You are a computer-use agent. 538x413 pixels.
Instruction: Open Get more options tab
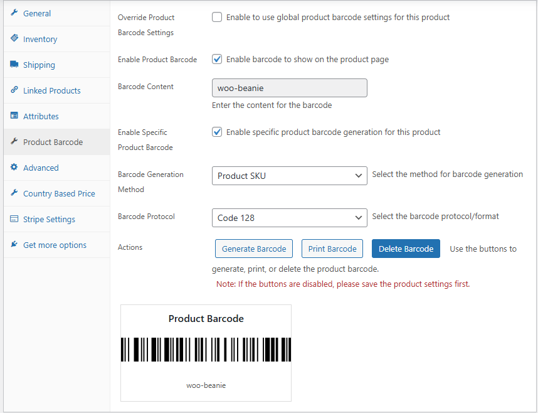pyautogui.click(x=57, y=245)
